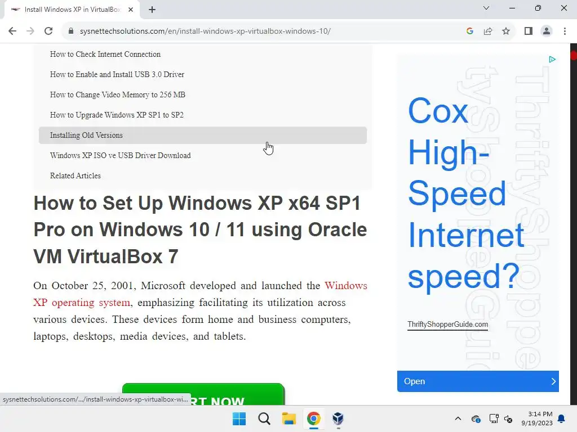577x432 pixels.
Task: Select Installing Old Versions contents entry
Action: (203, 135)
